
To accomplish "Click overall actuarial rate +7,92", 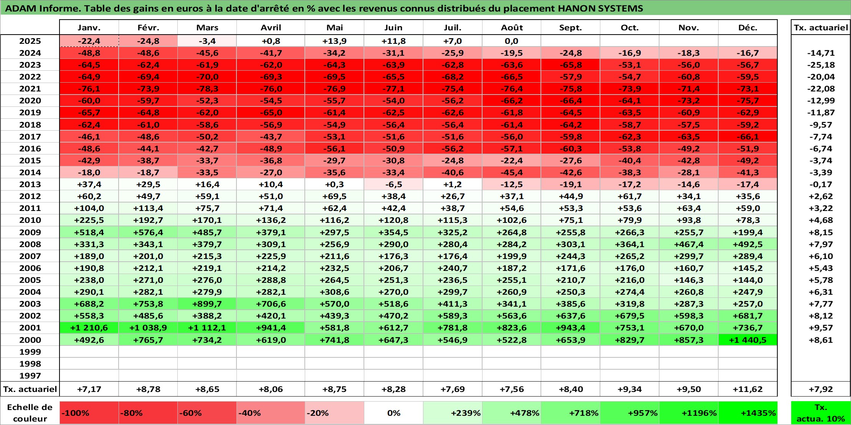I will coord(821,389).
